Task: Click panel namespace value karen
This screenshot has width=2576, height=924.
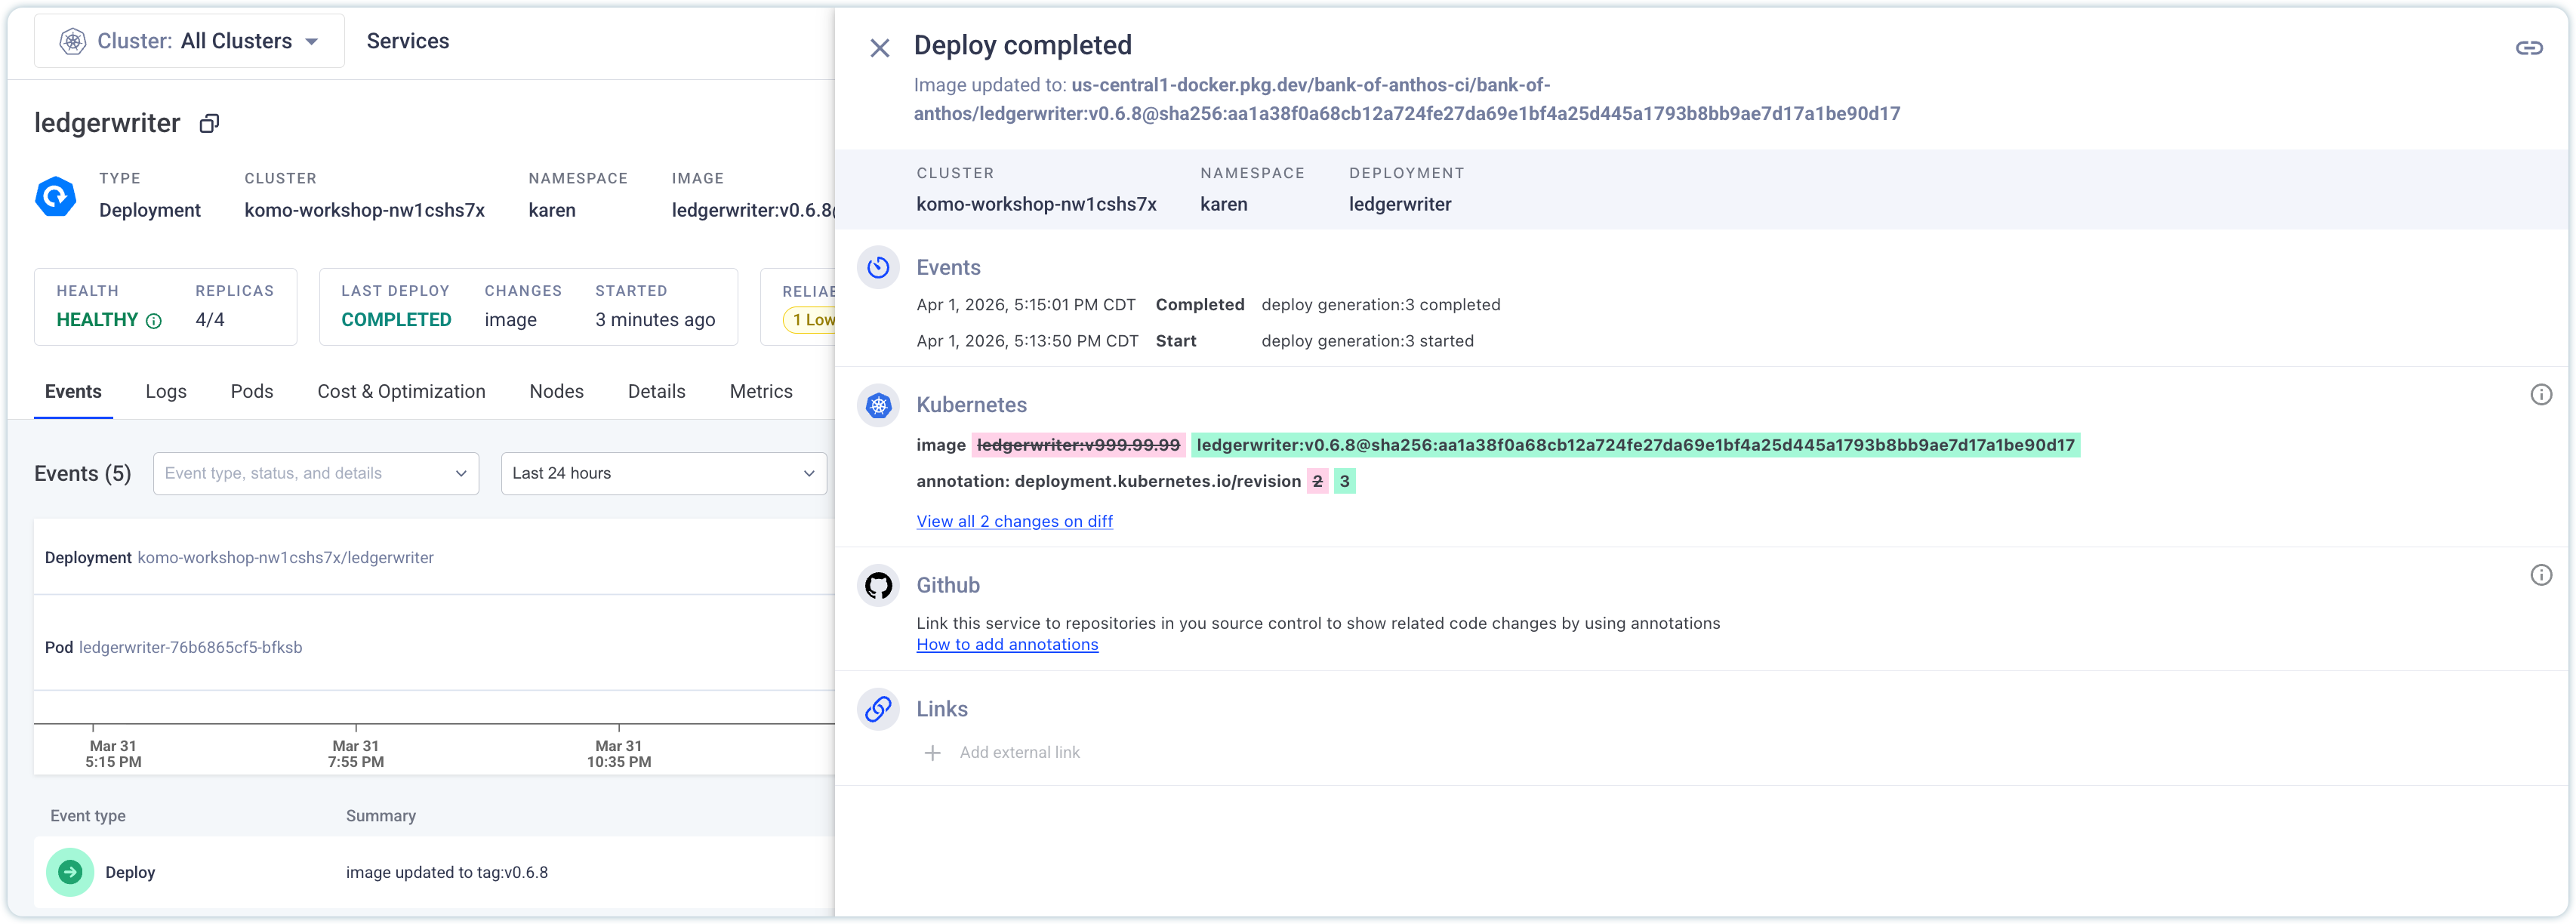Action: (1223, 204)
